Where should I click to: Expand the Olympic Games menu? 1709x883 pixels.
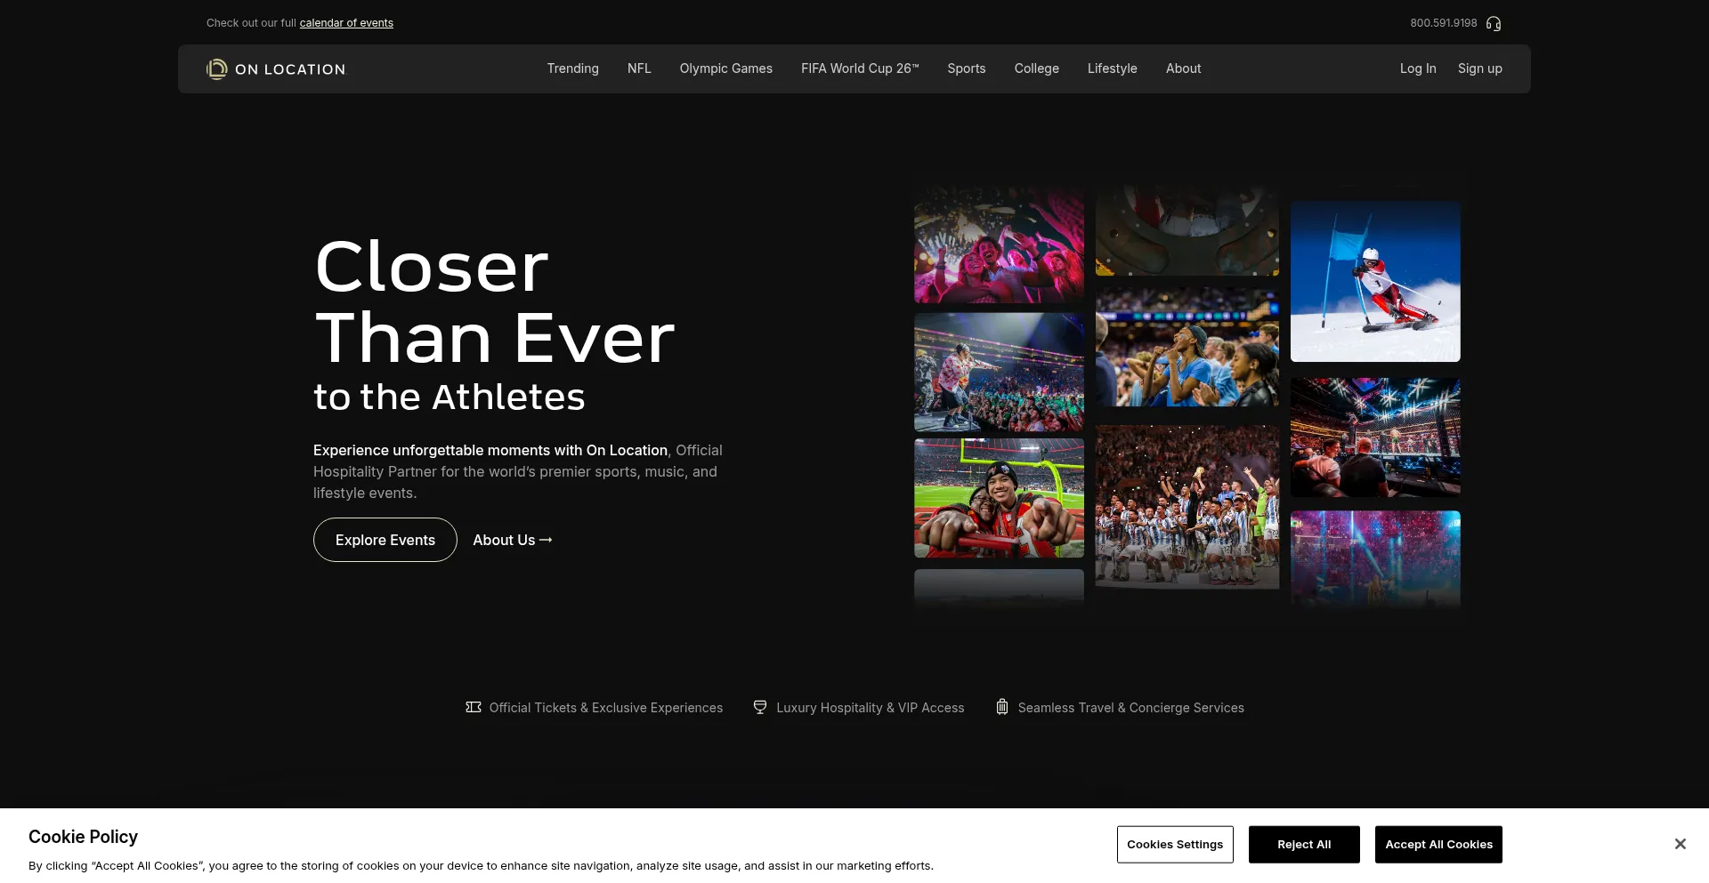tap(725, 68)
